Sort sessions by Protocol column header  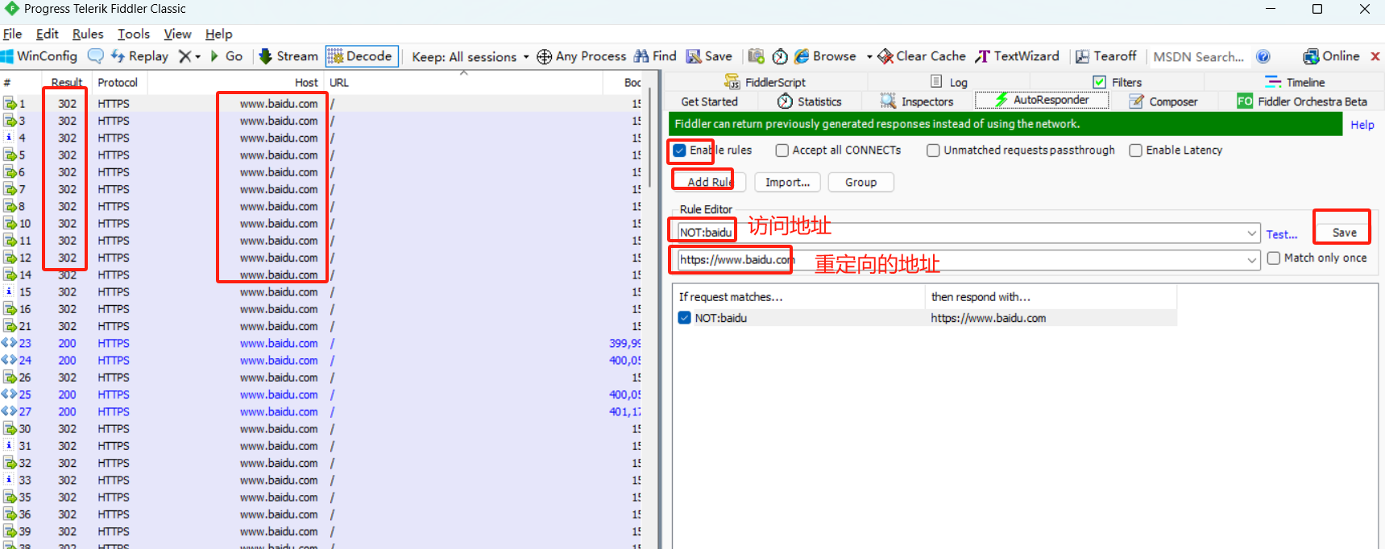118,82
